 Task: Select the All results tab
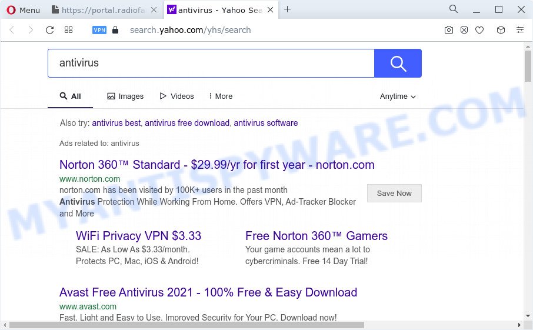point(71,96)
